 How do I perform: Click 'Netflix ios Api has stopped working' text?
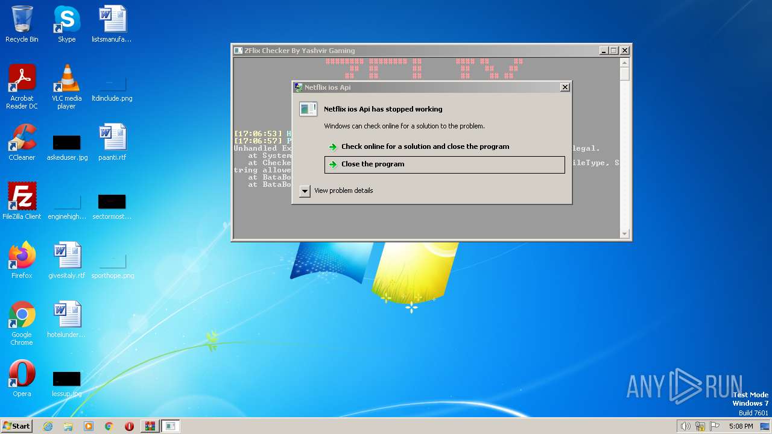coord(383,109)
